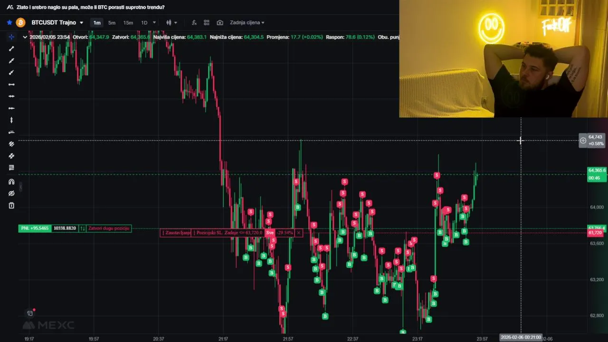Viewport: 608px width, 342px height.
Task: Collapse the OHLC info line chevron
Action: 25,37
